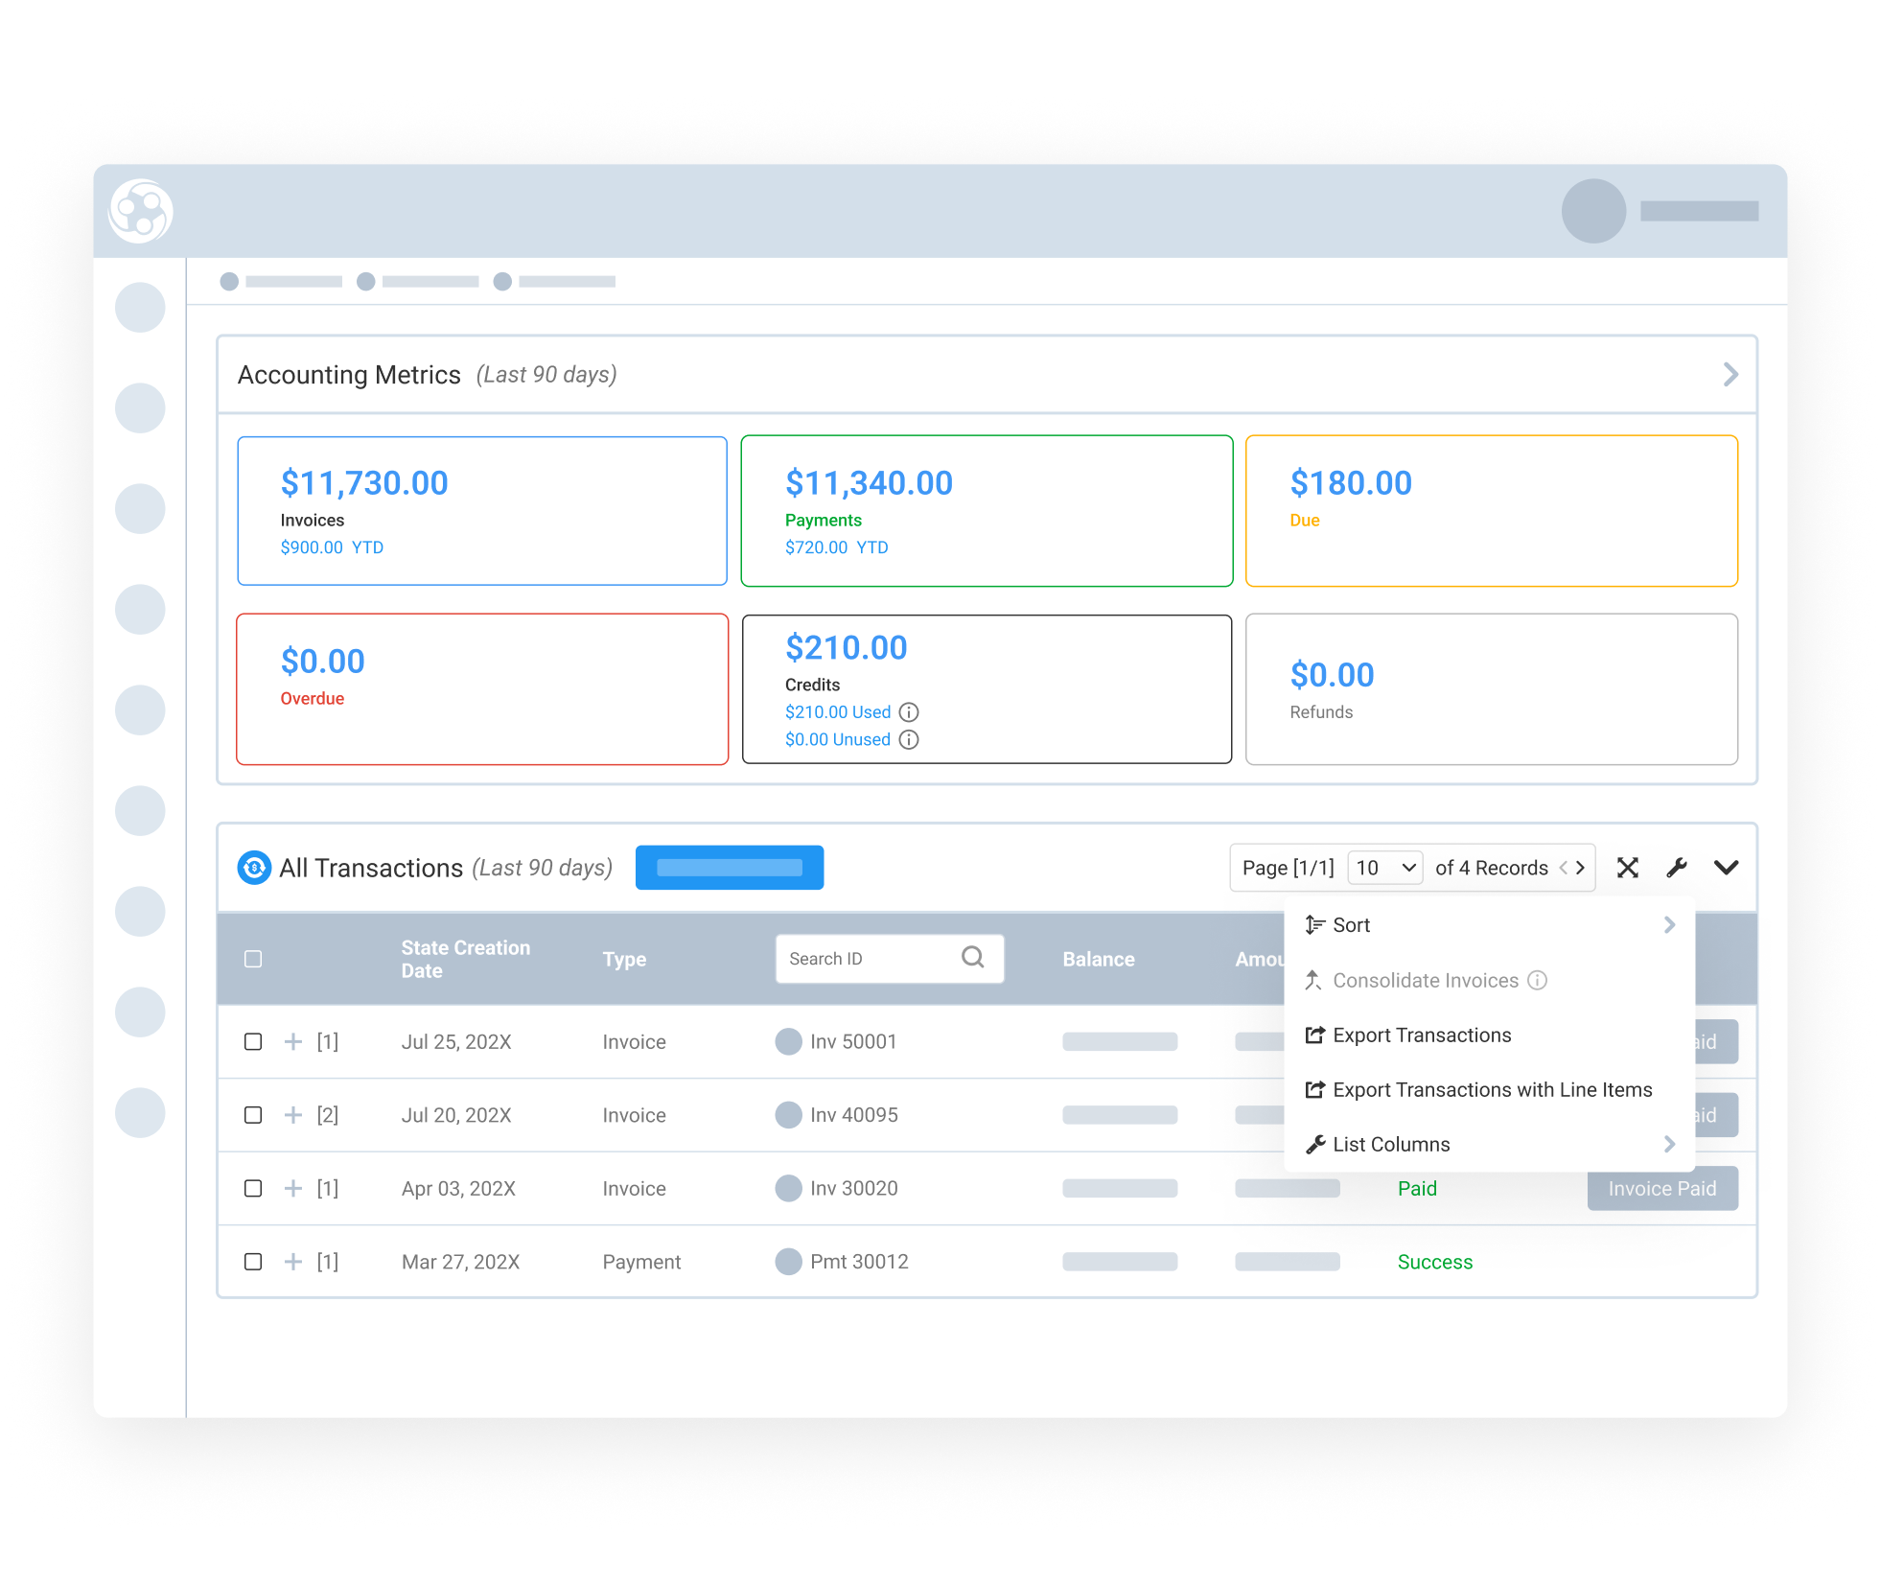Click info icon next to $210.00 Used
The width and height of the screenshot is (1881, 1582).
point(909,712)
